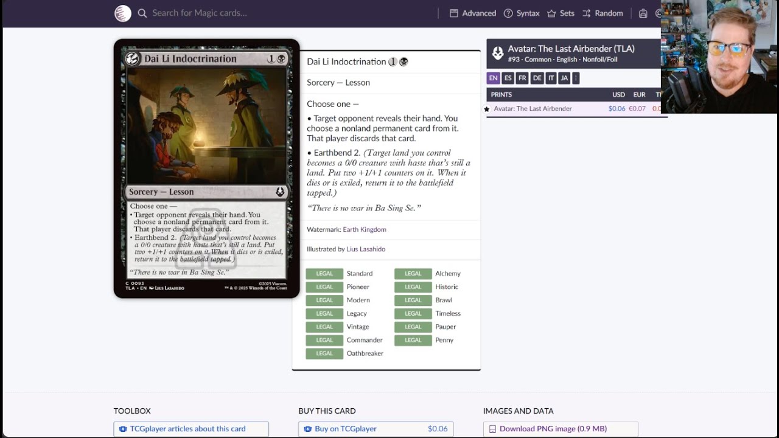
Task: Click the $0.06 USD price
Action: coord(617,108)
